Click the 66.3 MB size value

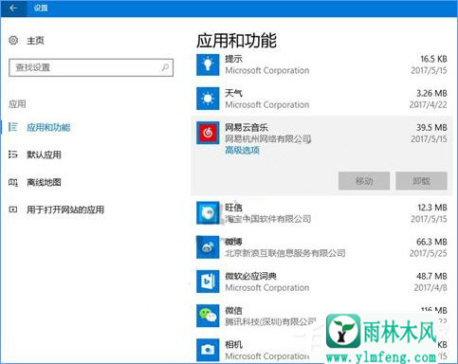point(431,242)
